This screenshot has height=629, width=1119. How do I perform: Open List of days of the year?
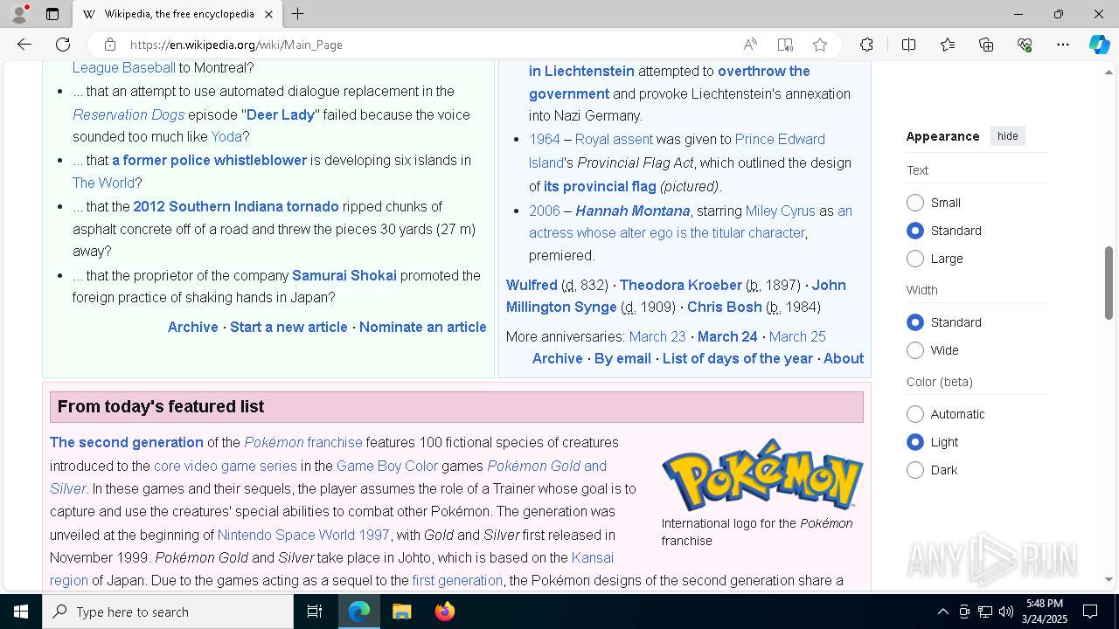tap(738, 358)
